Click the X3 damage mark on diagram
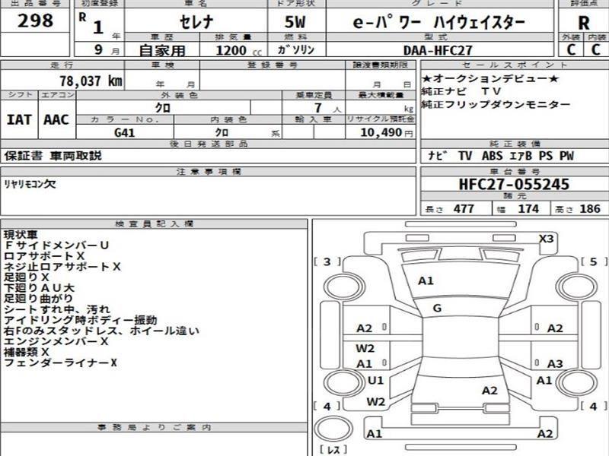 click(x=546, y=239)
